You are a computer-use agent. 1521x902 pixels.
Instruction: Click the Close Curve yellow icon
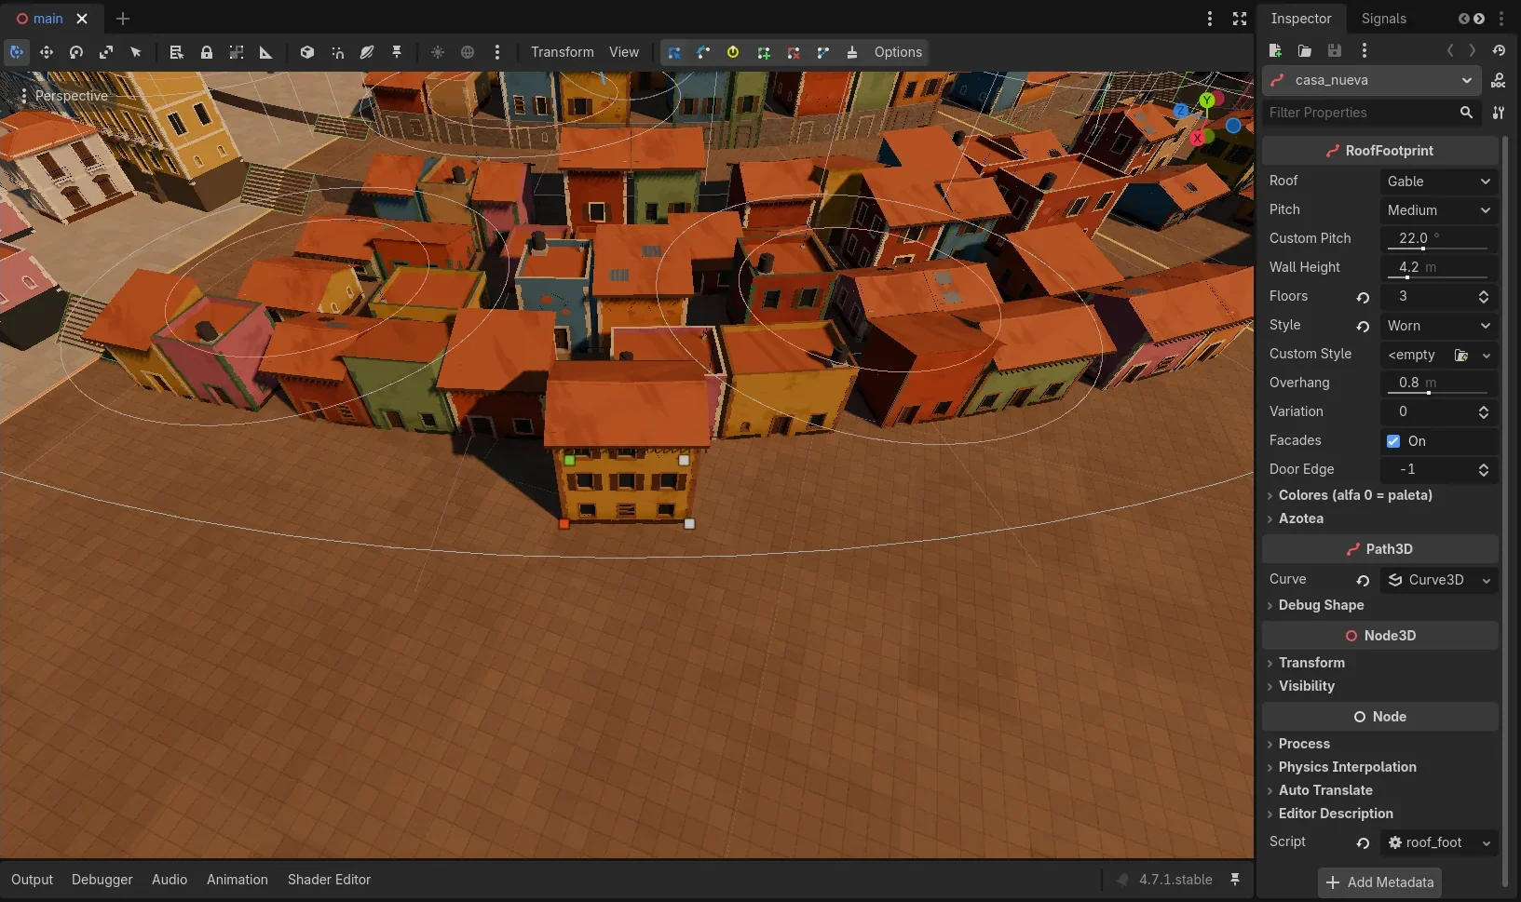[734, 52]
